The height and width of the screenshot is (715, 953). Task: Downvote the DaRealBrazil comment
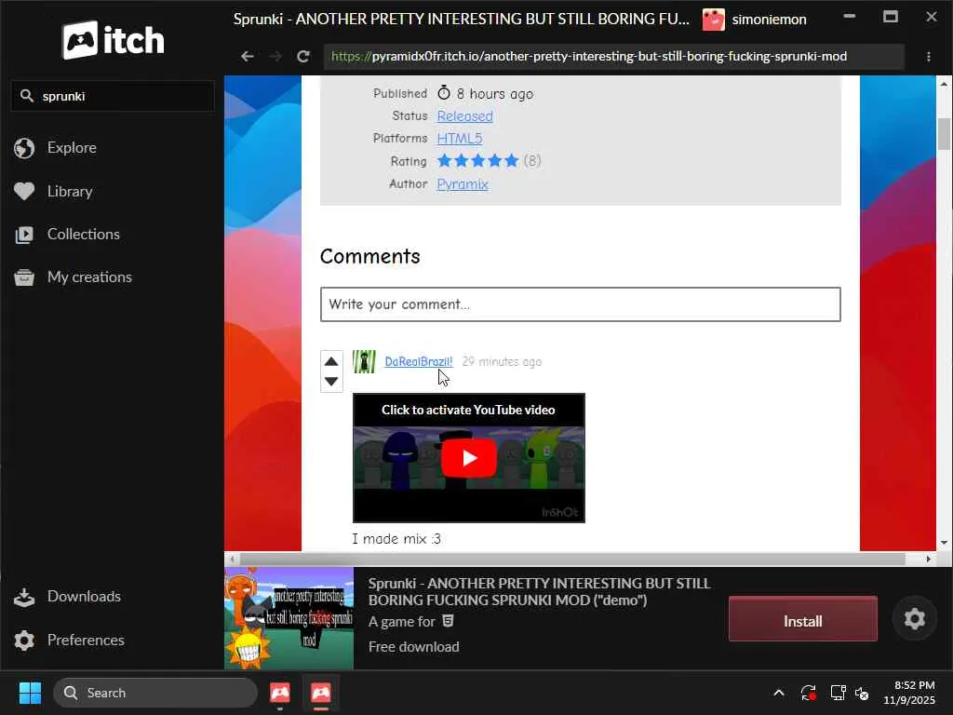331,381
